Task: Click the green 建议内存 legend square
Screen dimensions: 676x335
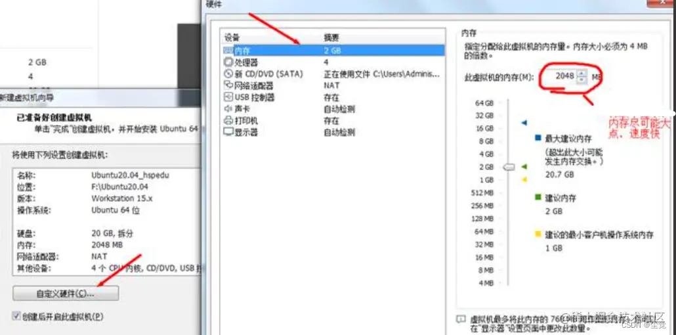Action: point(538,197)
